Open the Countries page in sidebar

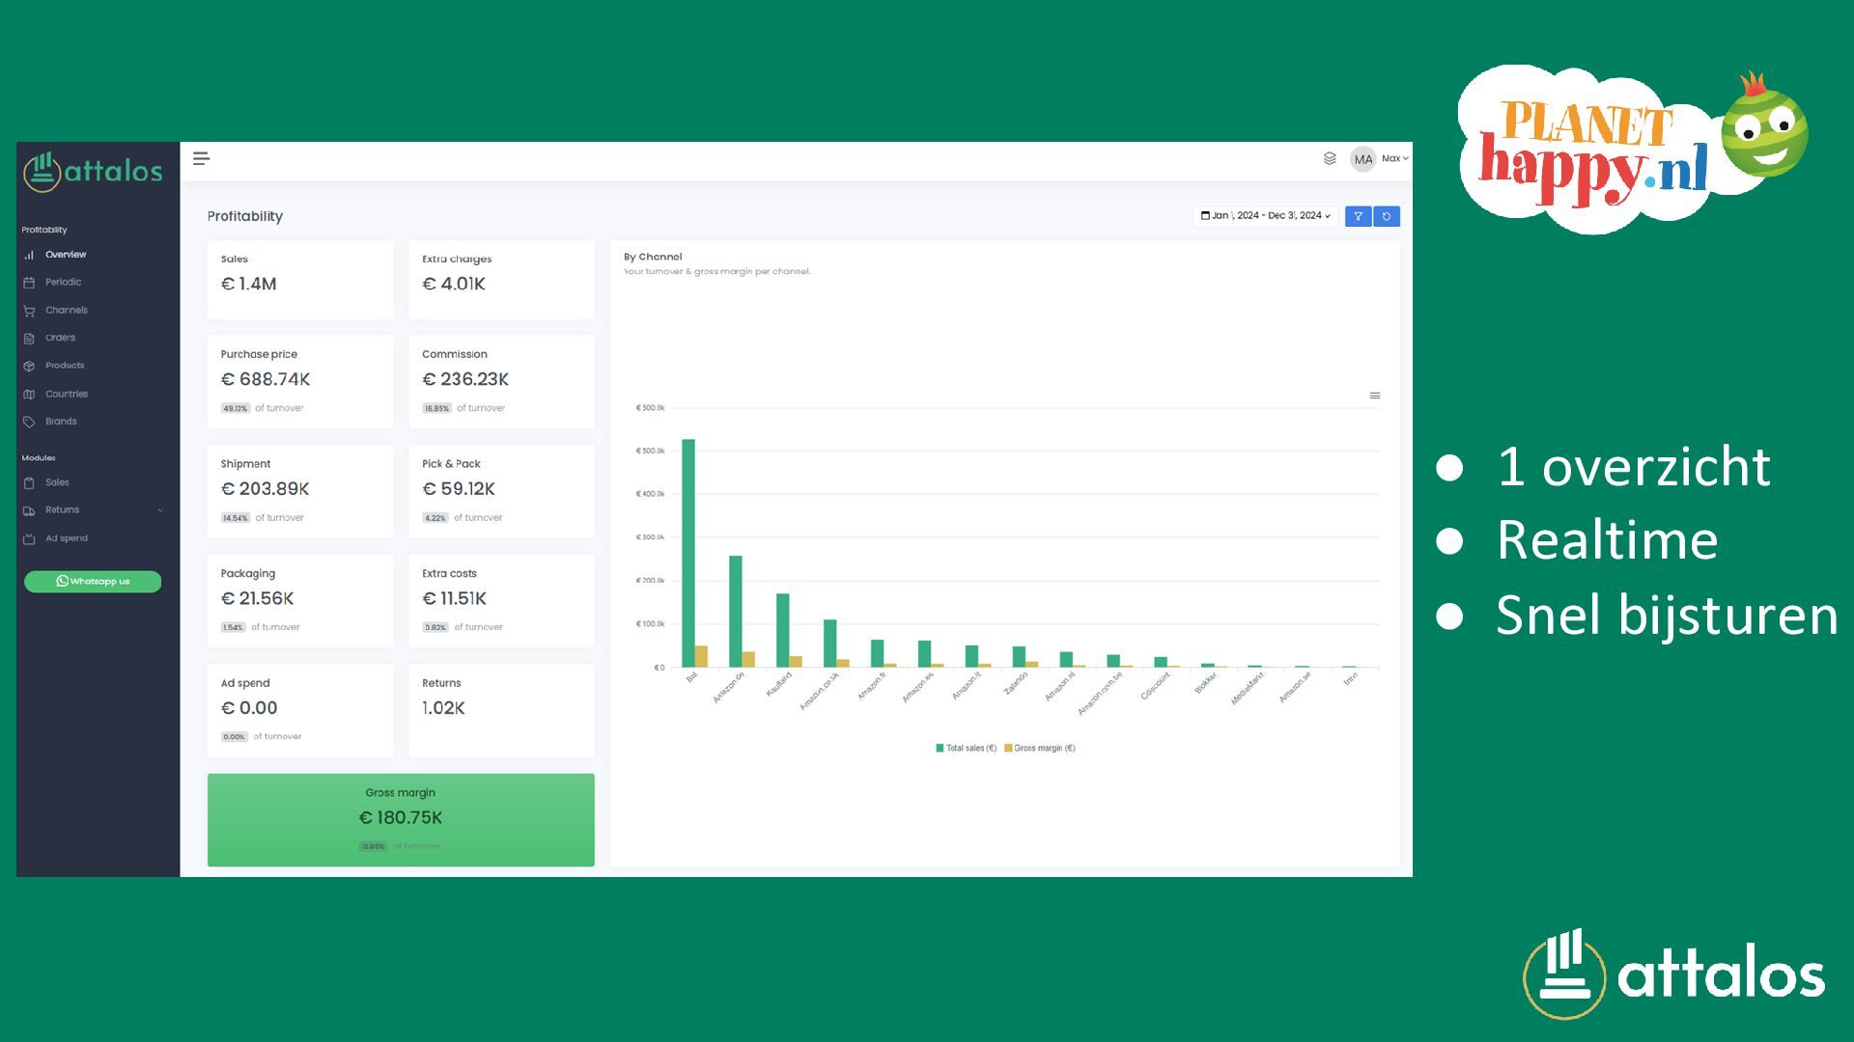[66, 394]
